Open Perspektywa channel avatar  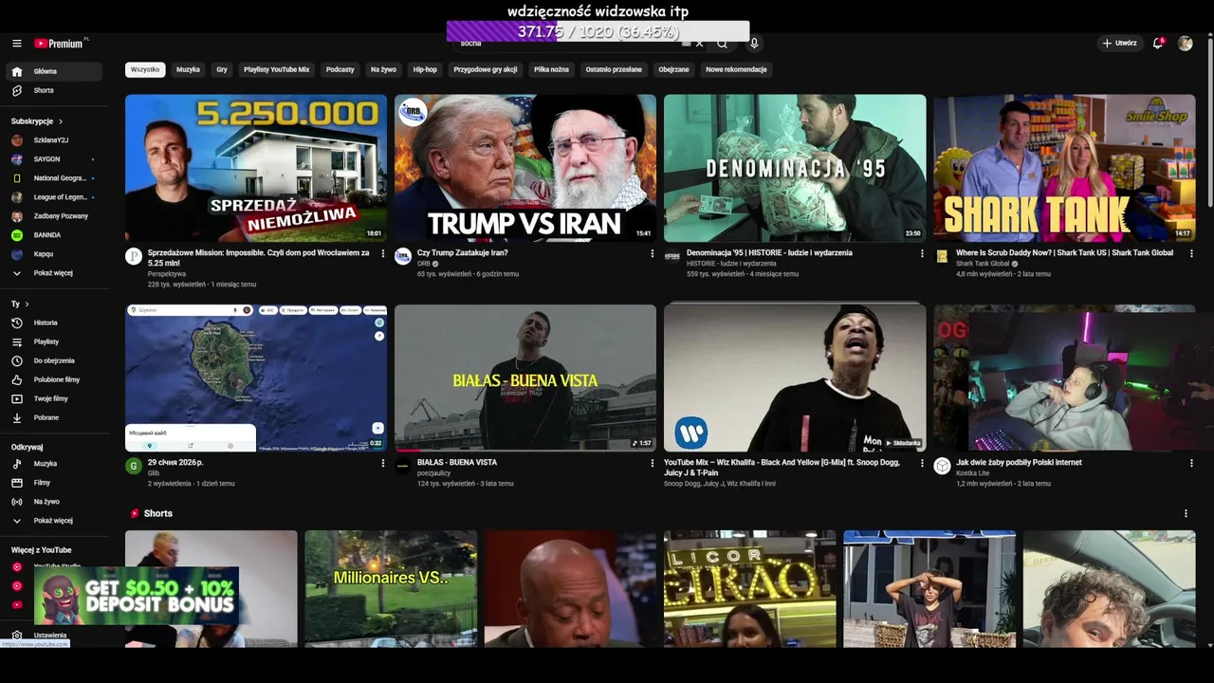point(134,256)
